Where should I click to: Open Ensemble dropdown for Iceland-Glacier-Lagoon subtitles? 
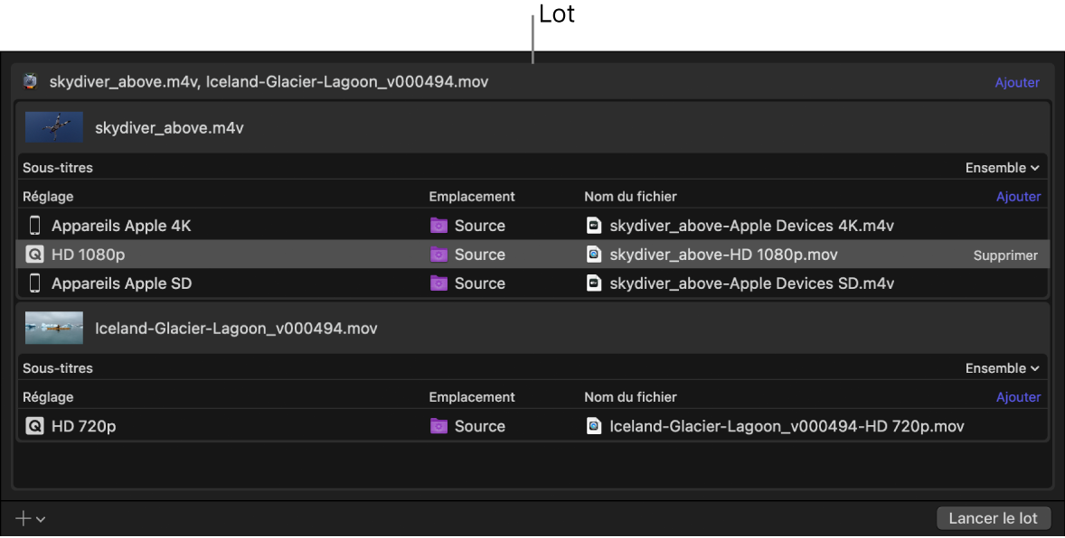pyautogui.click(x=1003, y=368)
